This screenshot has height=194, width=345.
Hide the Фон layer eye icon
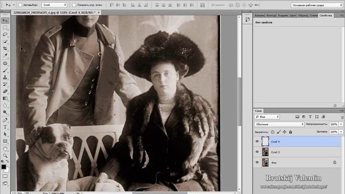tap(257, 162)
